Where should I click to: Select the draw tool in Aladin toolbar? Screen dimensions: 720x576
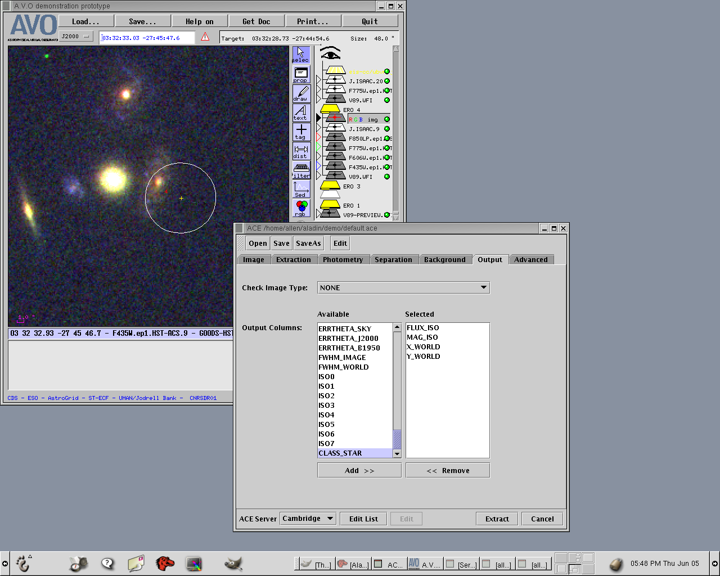(x=301, y=93)
